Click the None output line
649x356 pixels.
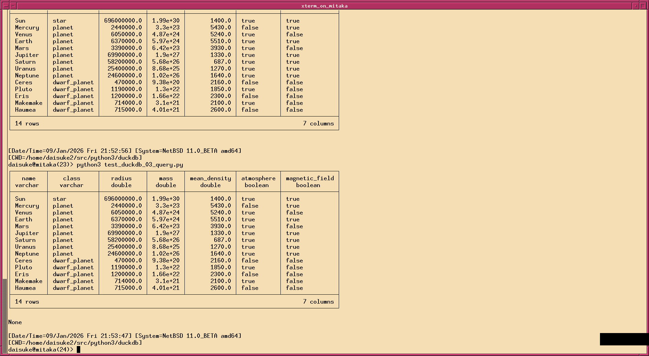pos(15,322)
